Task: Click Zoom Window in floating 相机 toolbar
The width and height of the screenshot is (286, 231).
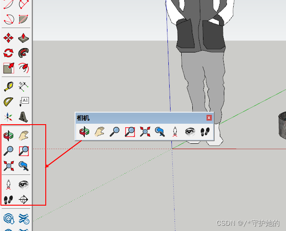Action: [130, 132]
